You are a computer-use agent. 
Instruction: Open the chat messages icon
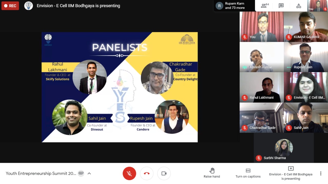(x=281, y=6)
